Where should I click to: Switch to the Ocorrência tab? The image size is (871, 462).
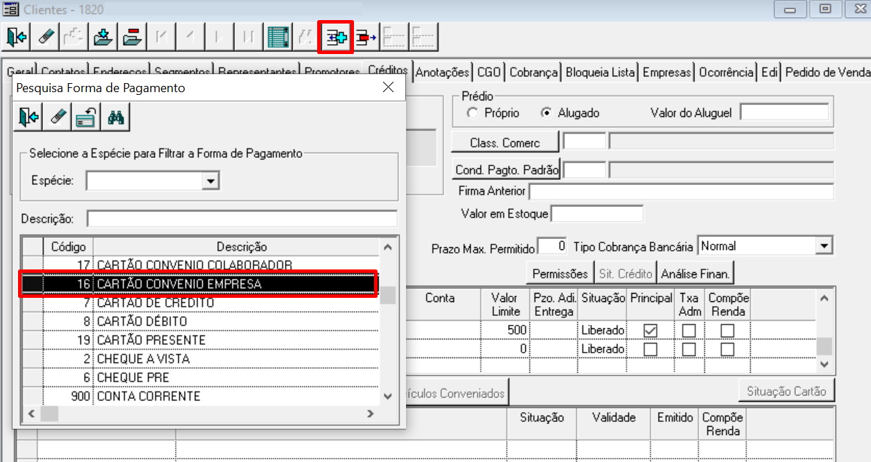point(726,72)
